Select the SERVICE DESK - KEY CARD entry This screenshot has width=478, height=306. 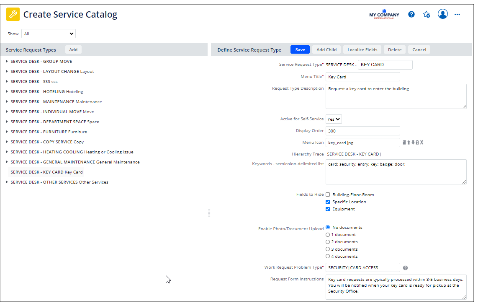tap(46, 172)
